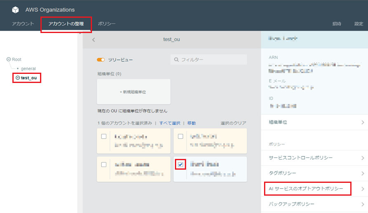Open 設定 in the header

(x=359, y=24)
